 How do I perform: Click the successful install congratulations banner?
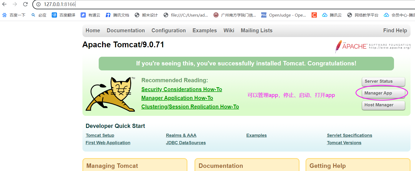tap(246, 64)
